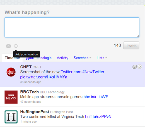The height and width of the screenshot is (128, 145).
Task: Open the Lists dropdown
Action: click(x=102, y=58)
